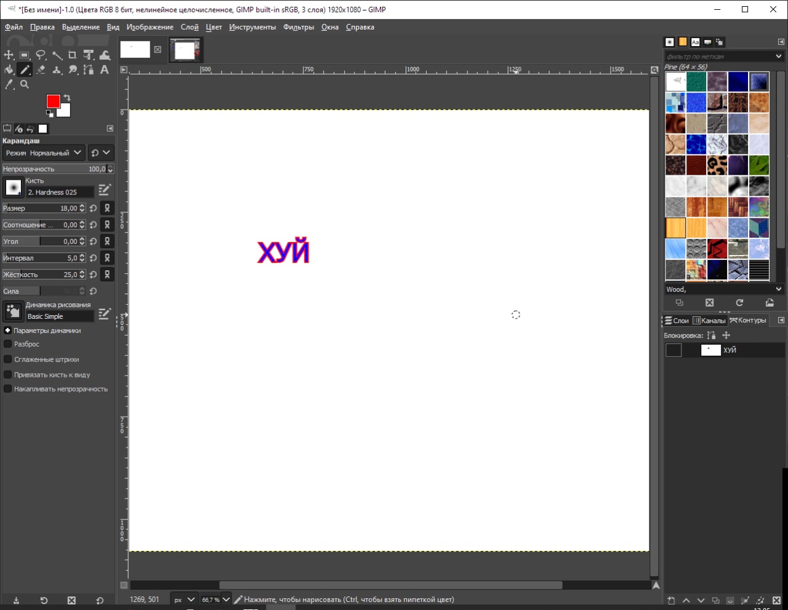Expand the Параметры динамики section
The image size is (788, 610).
tap(8, 331)
